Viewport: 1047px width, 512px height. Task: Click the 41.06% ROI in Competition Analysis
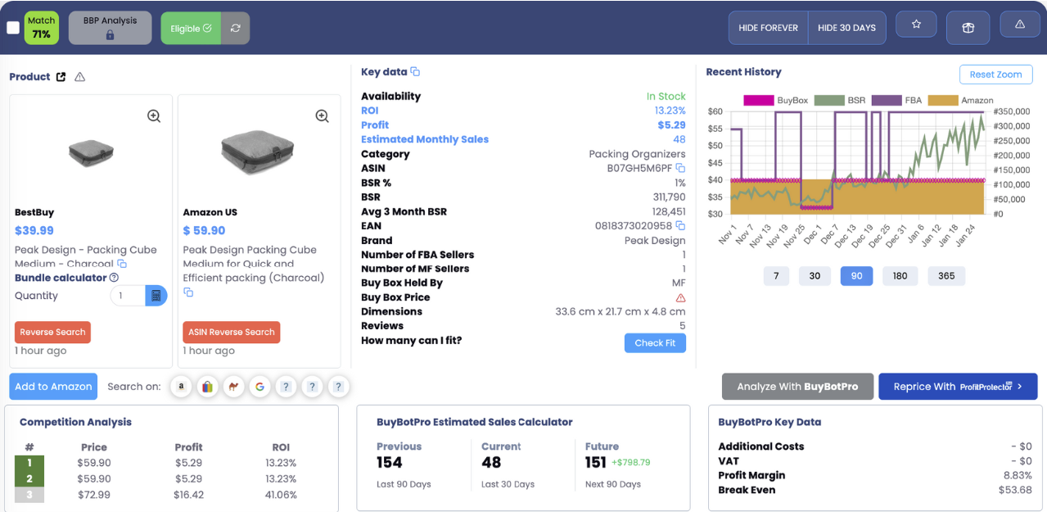pyautogui.click(x=281, y=495)
